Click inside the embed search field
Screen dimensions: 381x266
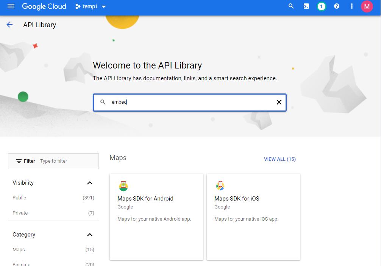(x=189, y=102)
